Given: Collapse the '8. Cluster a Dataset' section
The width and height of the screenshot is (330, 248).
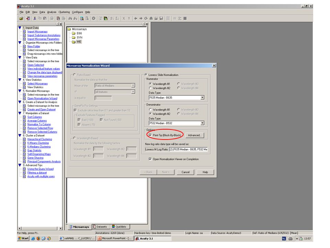Looking at the screenshot, I should click(20, 135).
